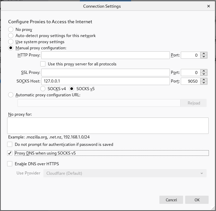This screenshot has width=216, height=211.
Task: Enable Use this proxy server for all protocols
Action: click(x=43, y=64)
